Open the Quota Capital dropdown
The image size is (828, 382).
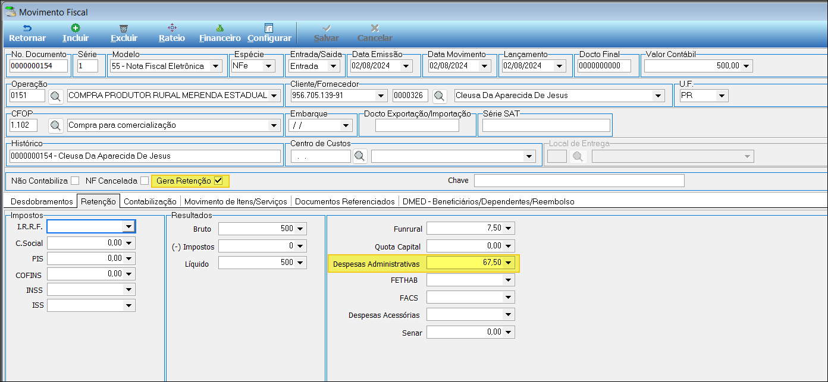tap(509, 246)
